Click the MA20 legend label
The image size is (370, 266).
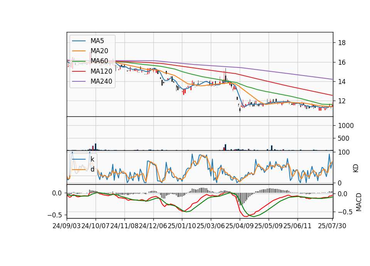pyautogui.click(x=99, y=51)
